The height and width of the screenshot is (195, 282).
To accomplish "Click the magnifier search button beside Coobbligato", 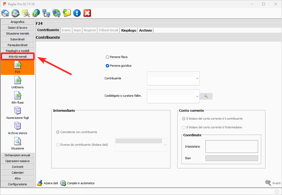I will click(206, 96).
